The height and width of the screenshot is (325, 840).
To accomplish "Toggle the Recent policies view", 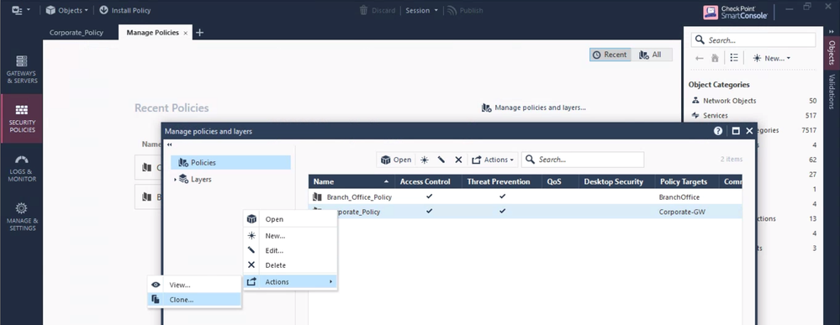I will pos(610,55).
